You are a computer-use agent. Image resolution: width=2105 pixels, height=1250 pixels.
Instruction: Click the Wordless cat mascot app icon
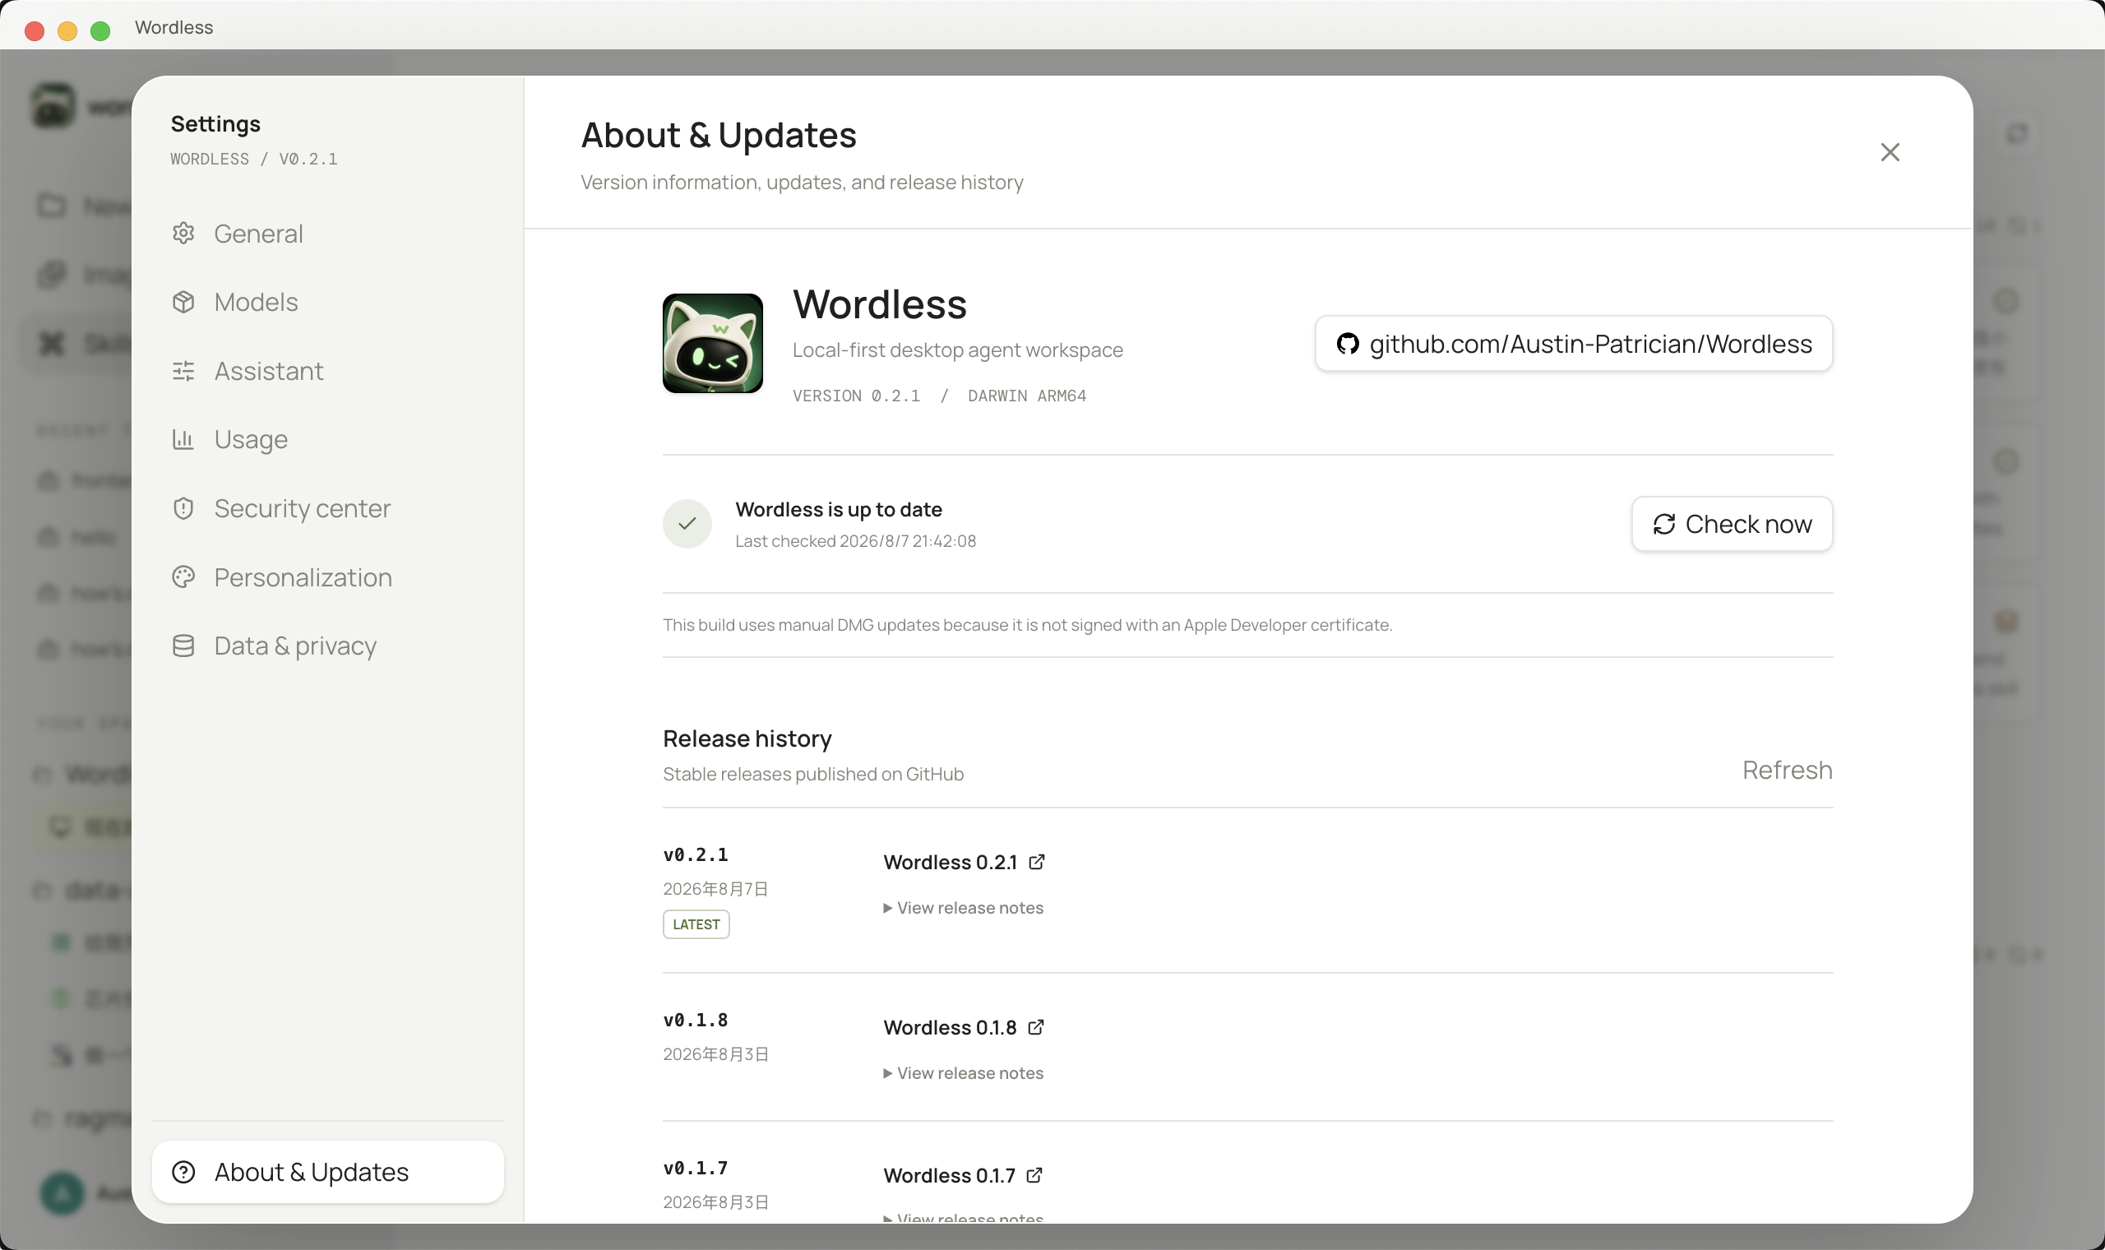tap(712, 344)
